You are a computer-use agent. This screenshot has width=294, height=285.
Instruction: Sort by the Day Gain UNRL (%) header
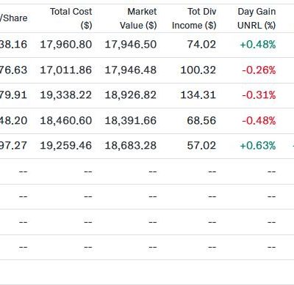tap(257, 18)
